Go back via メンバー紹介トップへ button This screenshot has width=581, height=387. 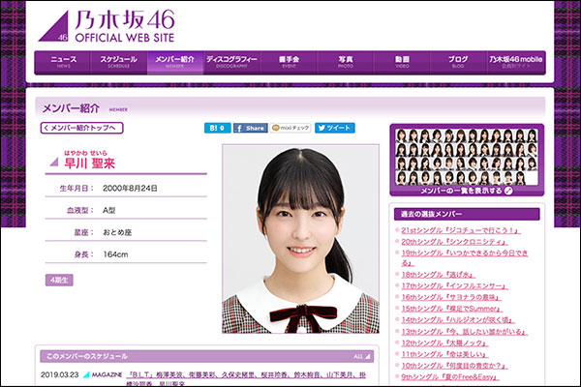(82, 128)
